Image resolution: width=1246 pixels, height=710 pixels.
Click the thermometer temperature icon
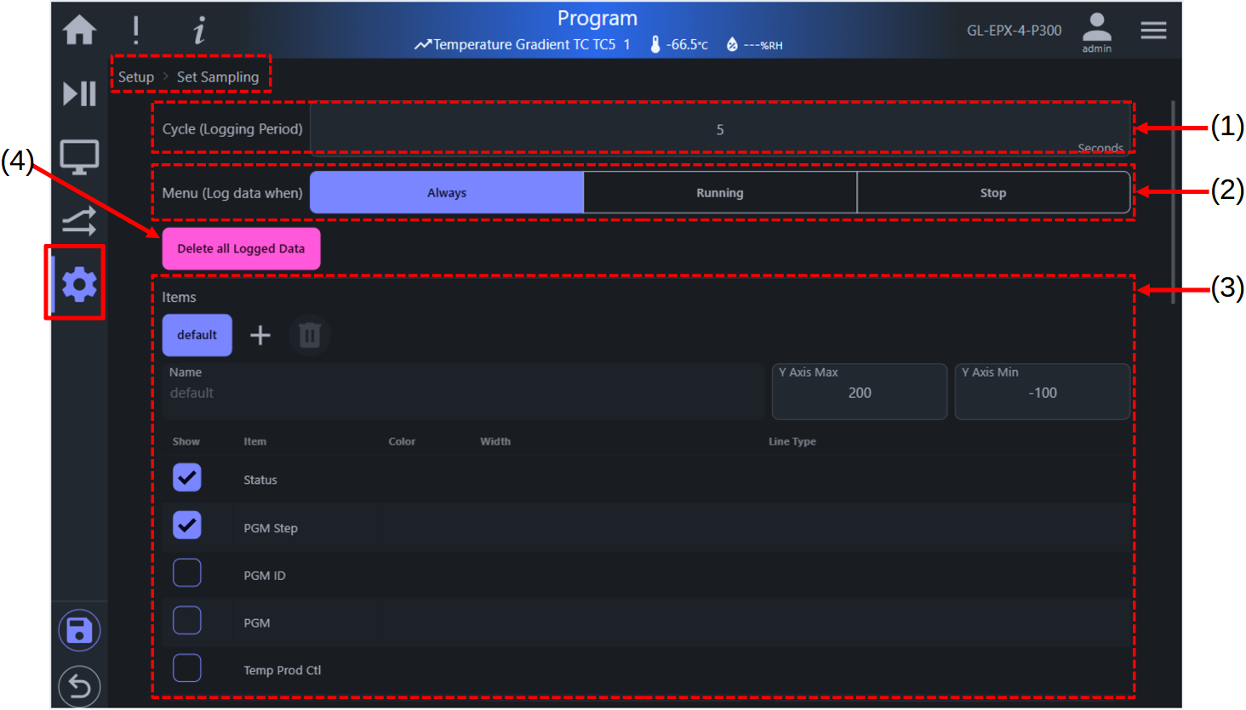point(655,44)
